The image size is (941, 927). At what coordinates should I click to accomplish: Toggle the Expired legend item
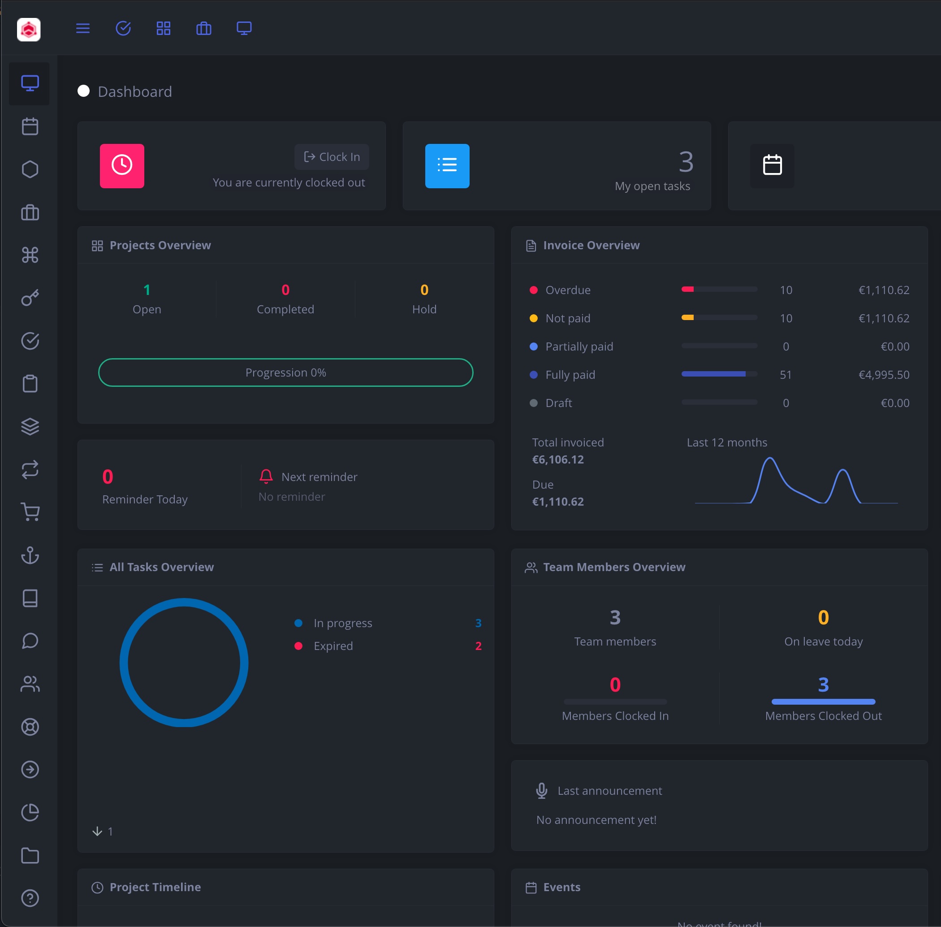pos(333,646)
